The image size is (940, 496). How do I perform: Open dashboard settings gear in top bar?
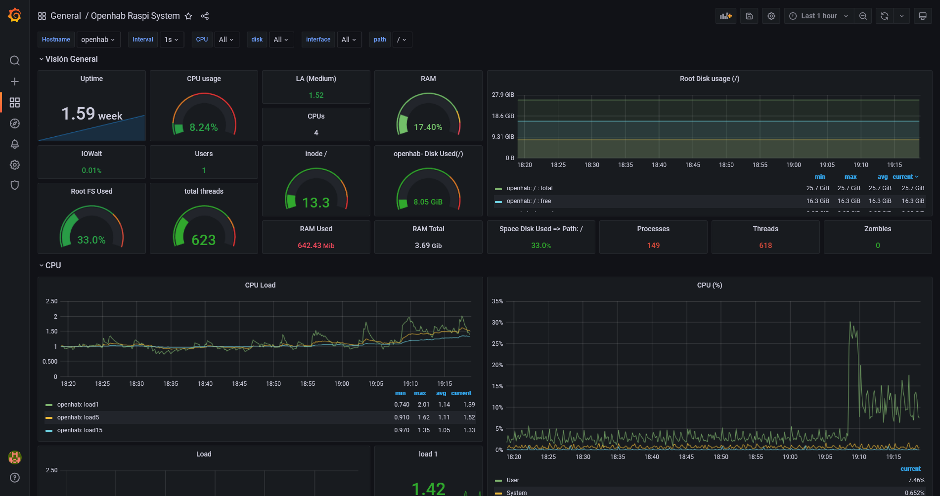[x=771, y=16]
